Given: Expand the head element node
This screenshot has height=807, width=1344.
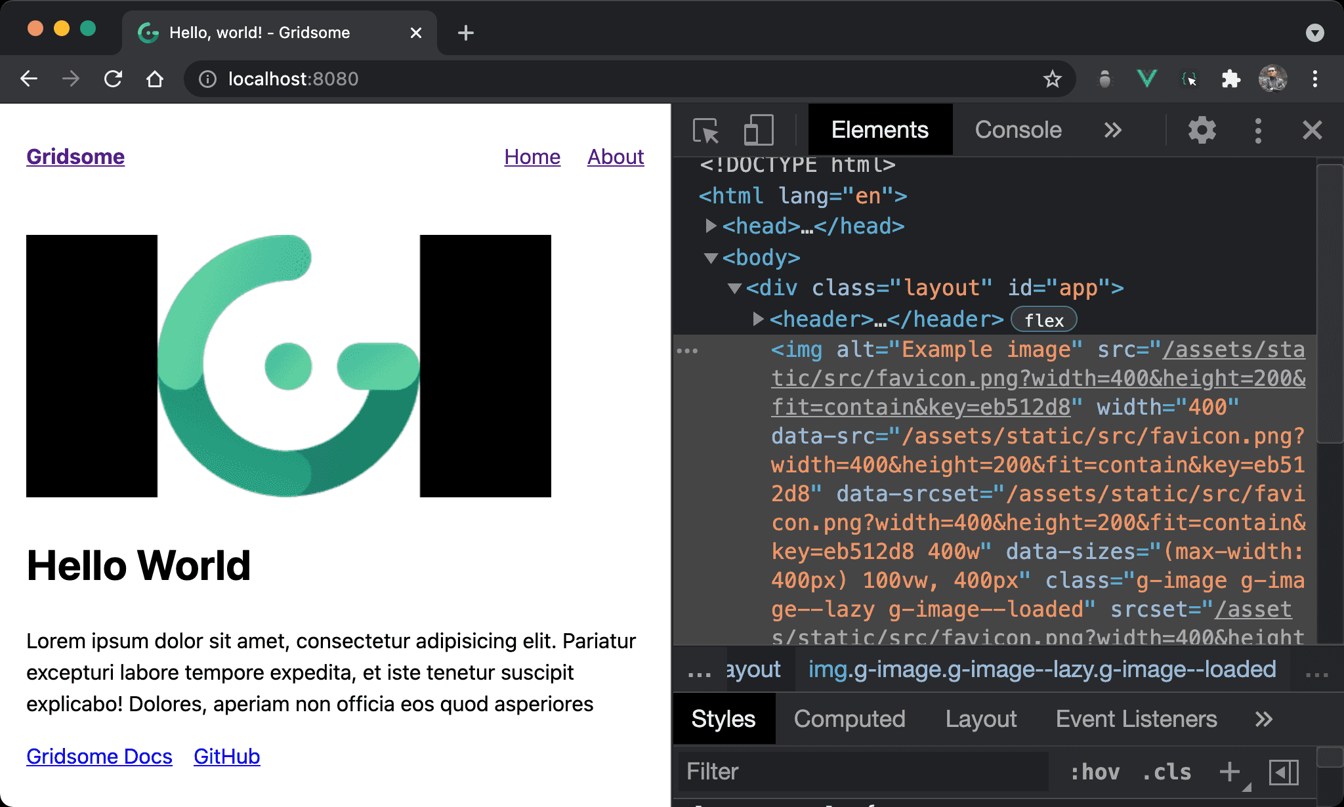Looking at the screenshot, I should pos(710,226).
